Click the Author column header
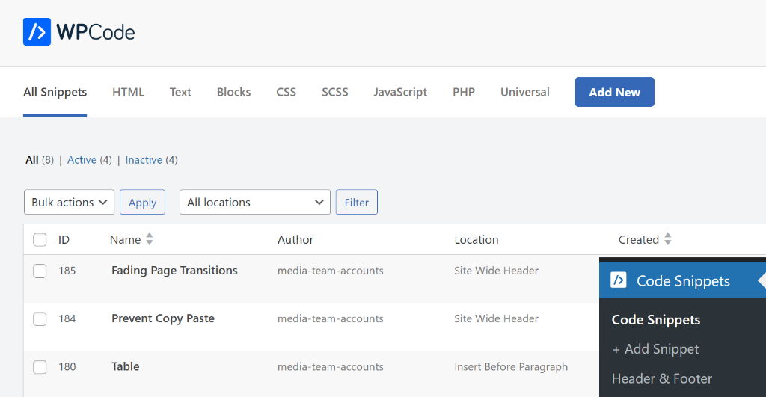The height and width of the screenshot is (397, 766). [x=295, y=240]
